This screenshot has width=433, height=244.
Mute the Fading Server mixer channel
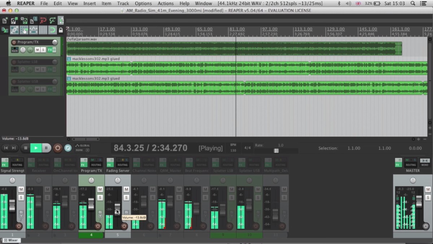[126, 189]
